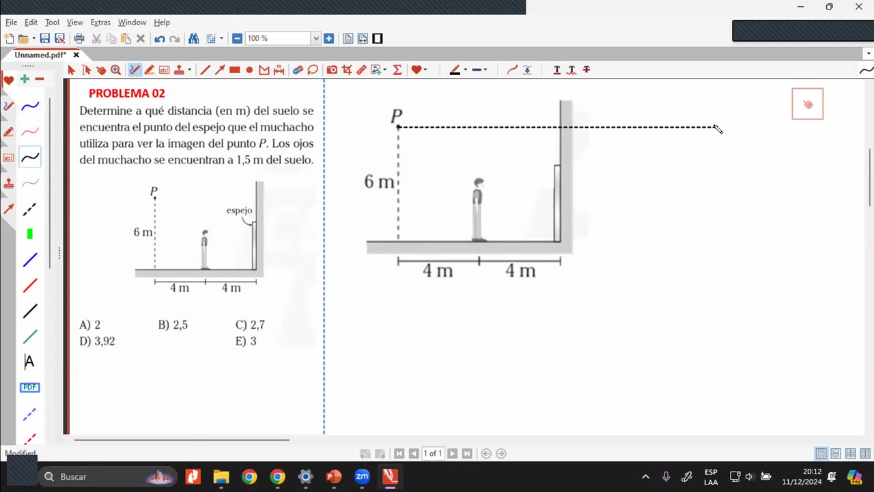Choose the Eraser tool
The height and width of the screenshot is (492, 874).
click(298, 70)
